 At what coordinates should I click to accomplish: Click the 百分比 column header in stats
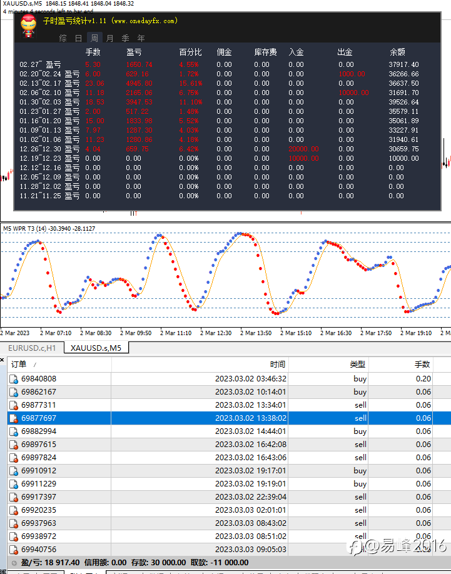coord(190,52)
